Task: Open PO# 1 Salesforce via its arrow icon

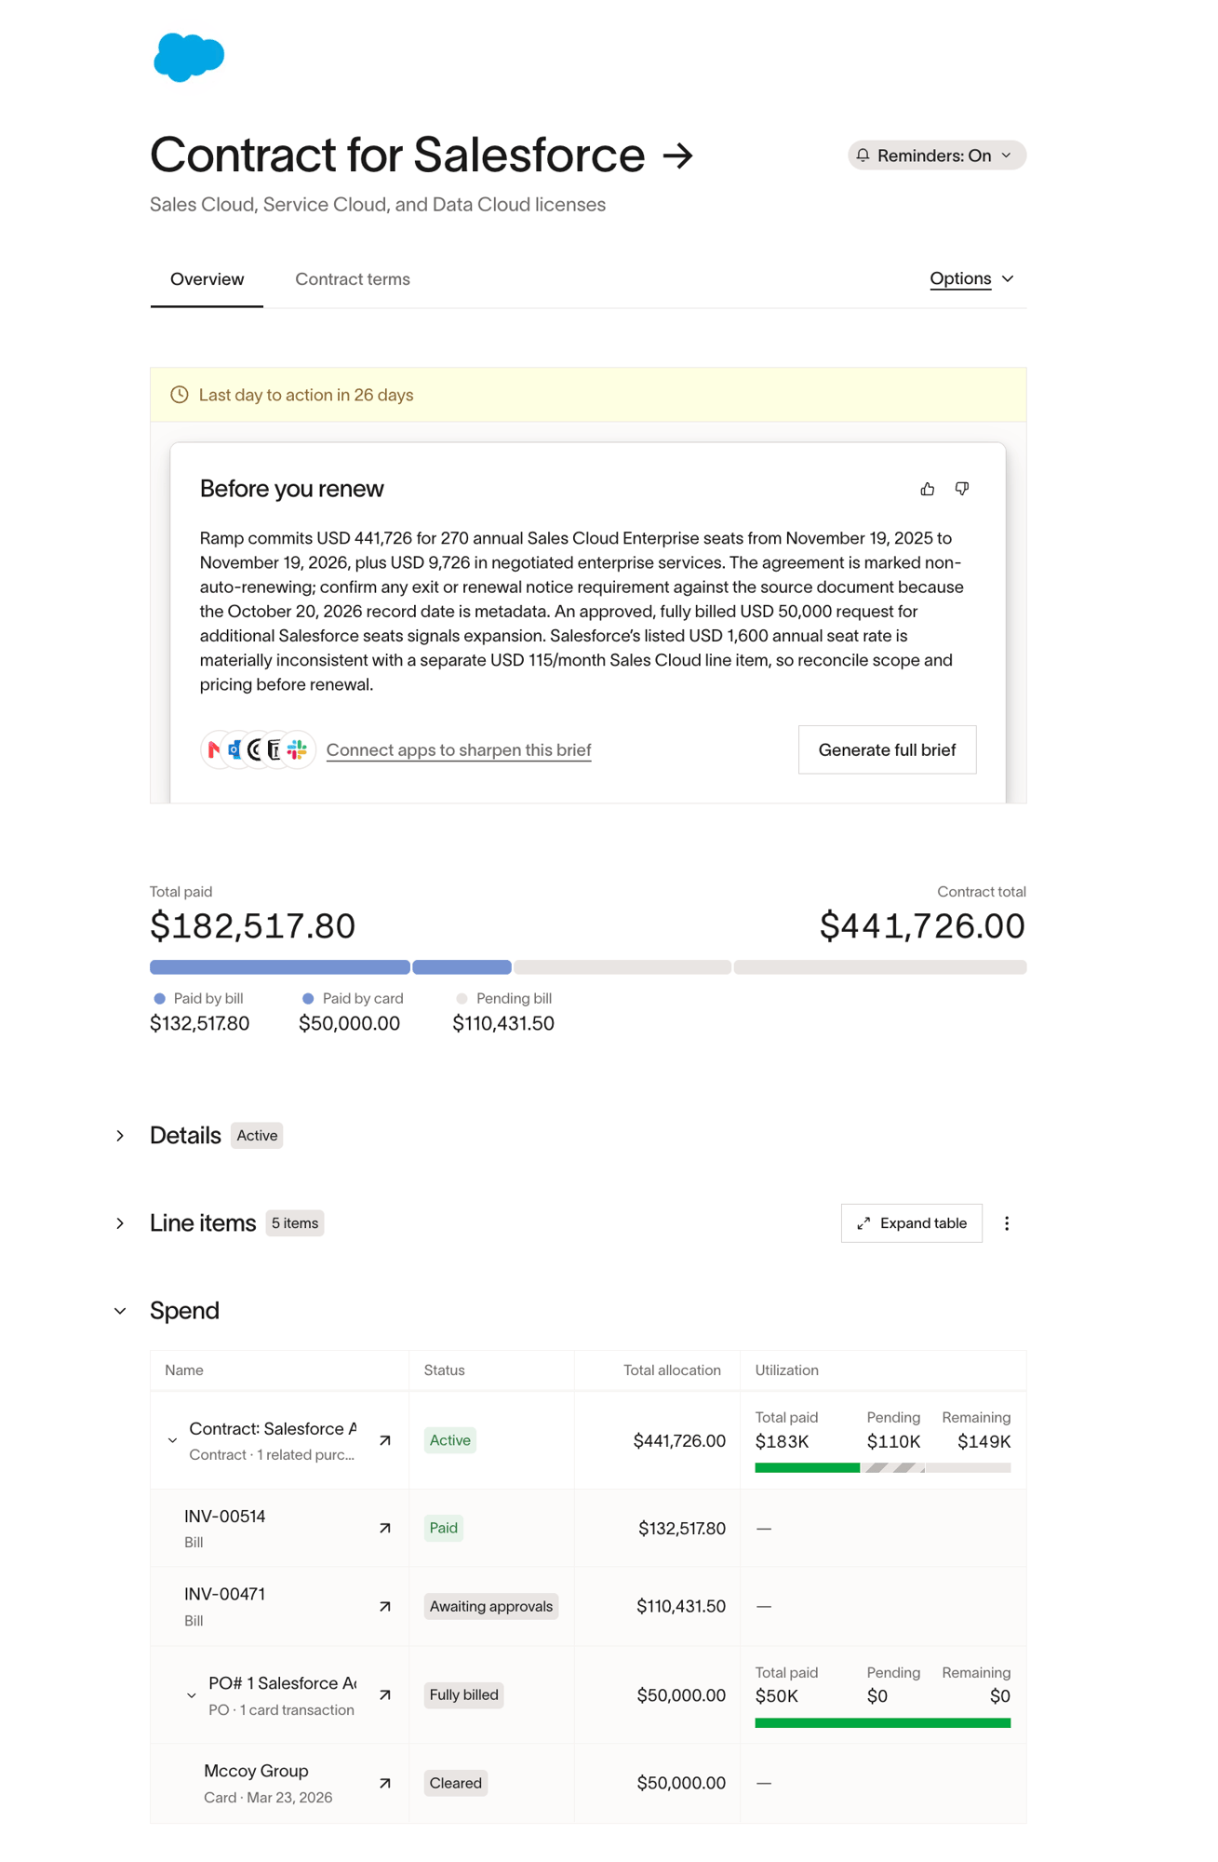Action: point(385,1694)
